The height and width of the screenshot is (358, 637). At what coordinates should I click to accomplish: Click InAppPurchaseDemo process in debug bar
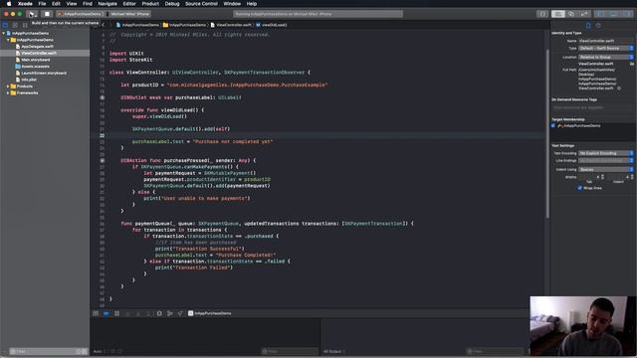coord(210,313)
